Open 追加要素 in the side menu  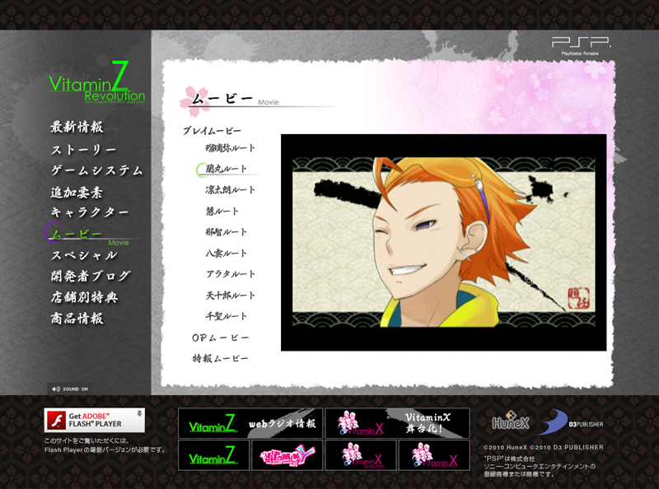[x=77, y=193]
